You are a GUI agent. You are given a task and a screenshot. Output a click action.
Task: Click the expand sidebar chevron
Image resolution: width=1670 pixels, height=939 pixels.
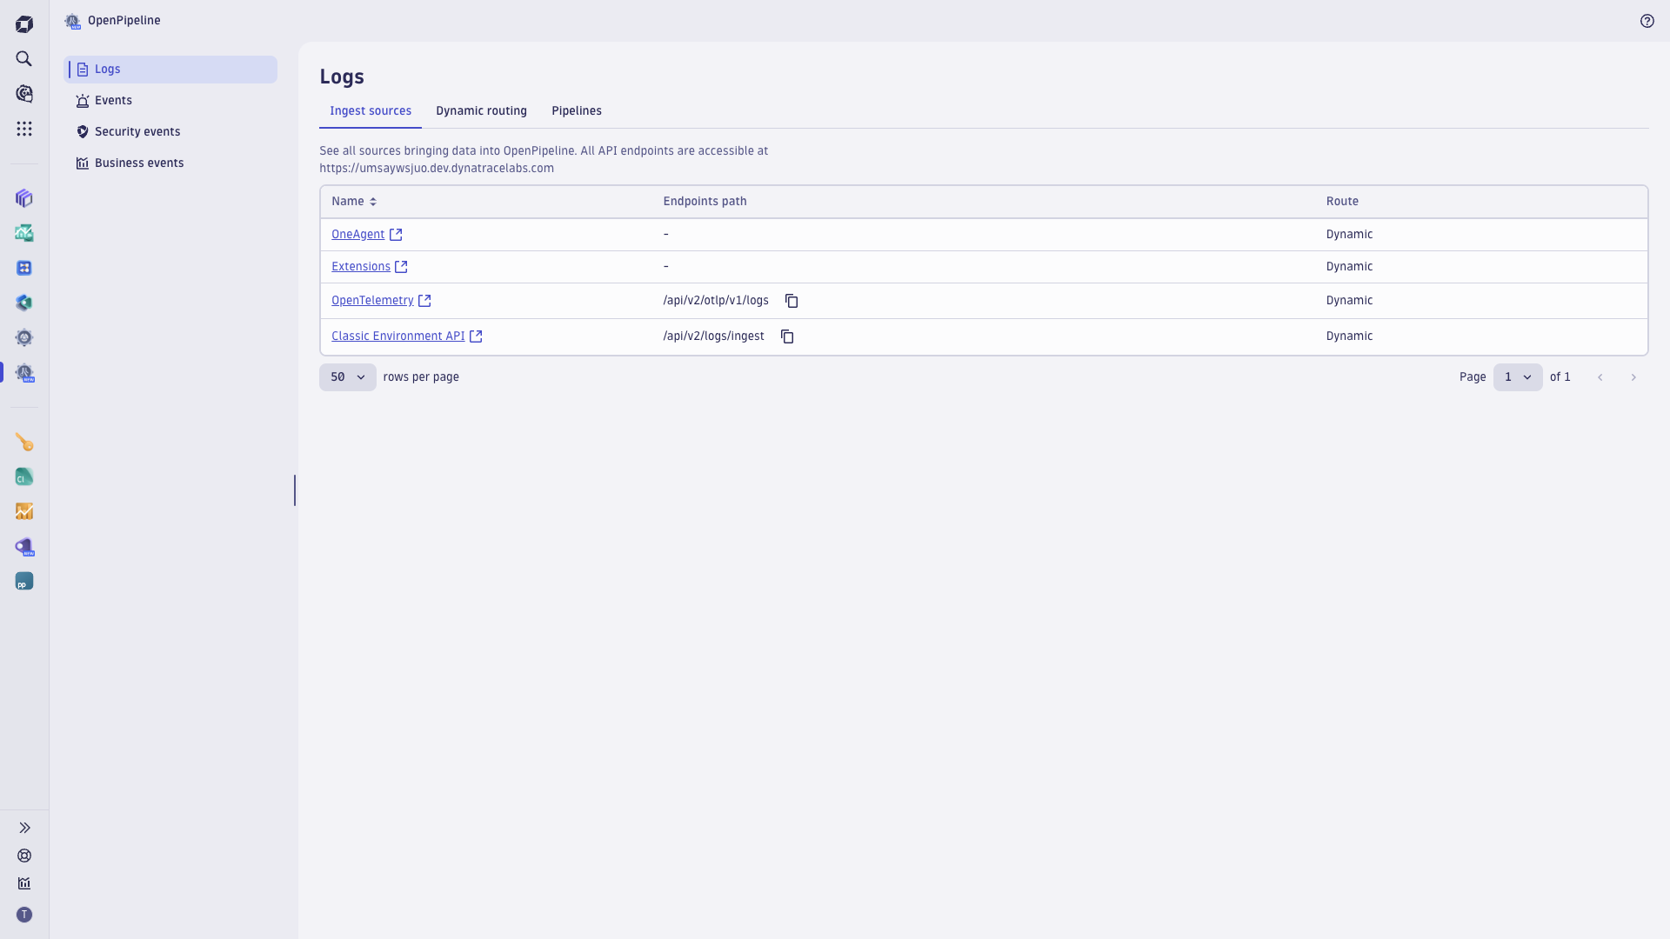25,828
